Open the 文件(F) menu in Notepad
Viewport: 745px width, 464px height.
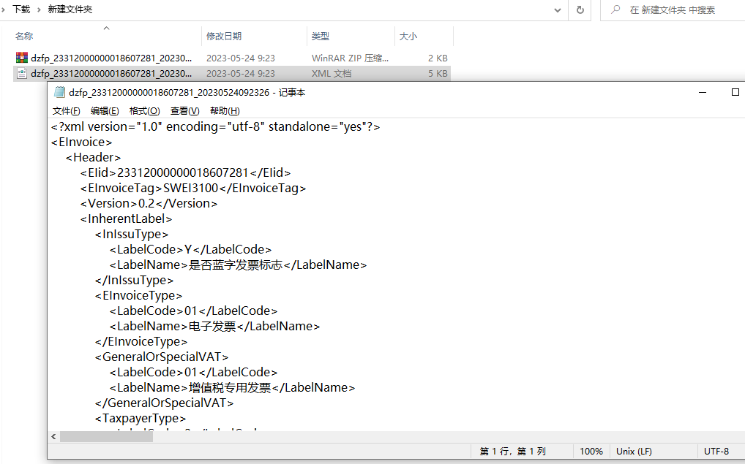[66, 111]
